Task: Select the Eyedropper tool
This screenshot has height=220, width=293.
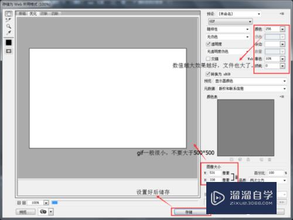Action: (x=8, y=32)
